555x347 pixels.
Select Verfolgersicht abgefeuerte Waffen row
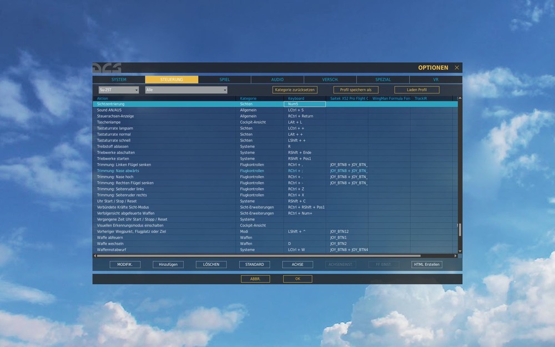tap(275, 213)
